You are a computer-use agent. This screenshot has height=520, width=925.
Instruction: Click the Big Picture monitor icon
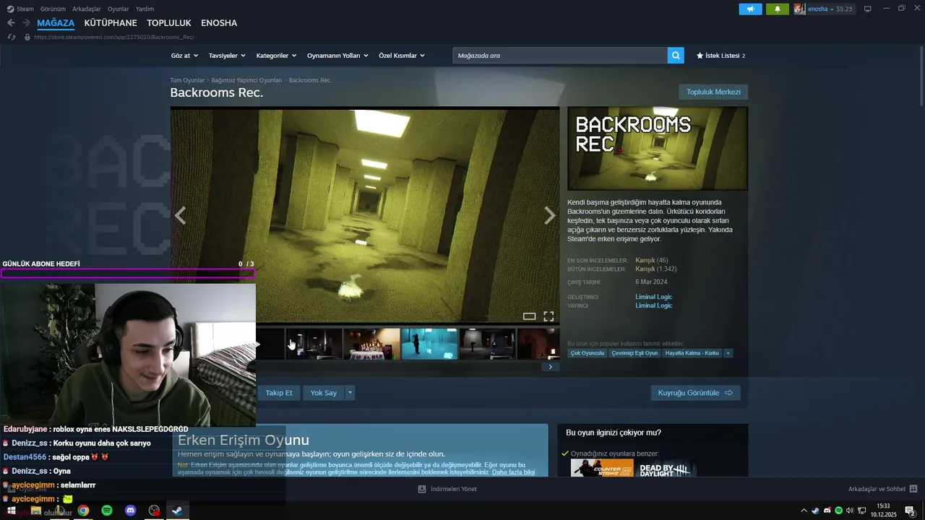point(868,9)
